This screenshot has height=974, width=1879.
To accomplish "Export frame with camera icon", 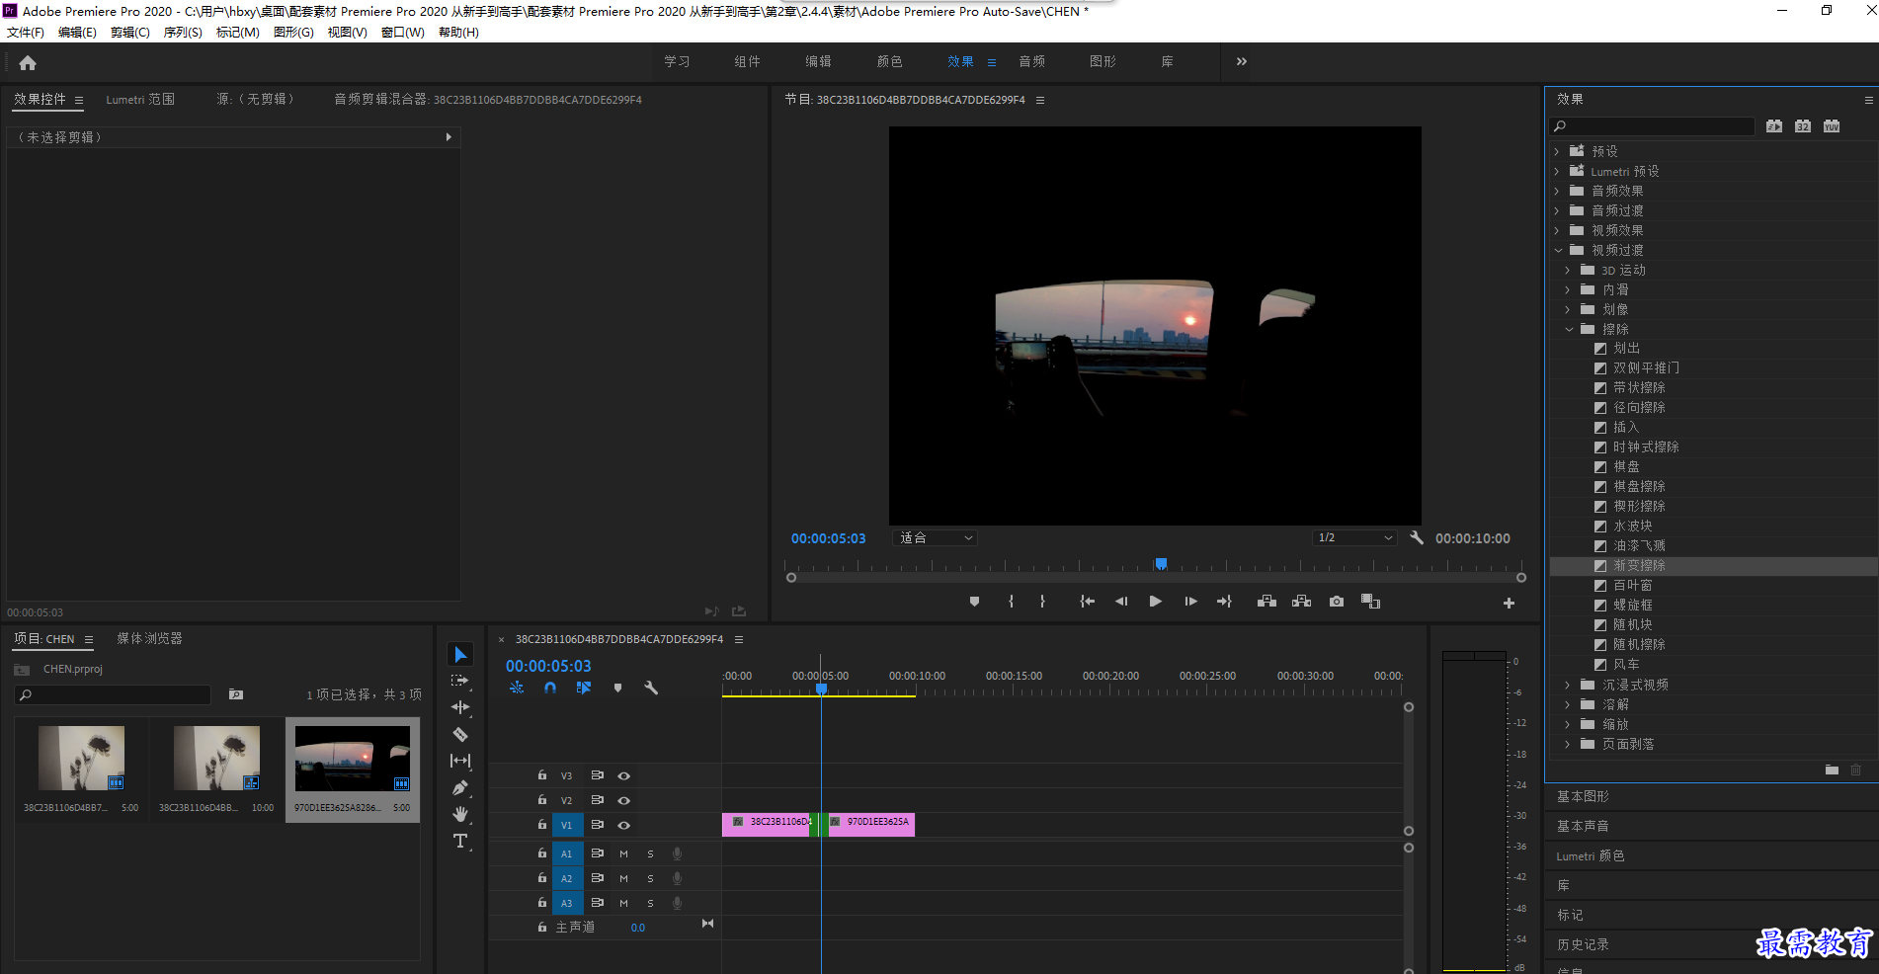I will click(1337, 602).
